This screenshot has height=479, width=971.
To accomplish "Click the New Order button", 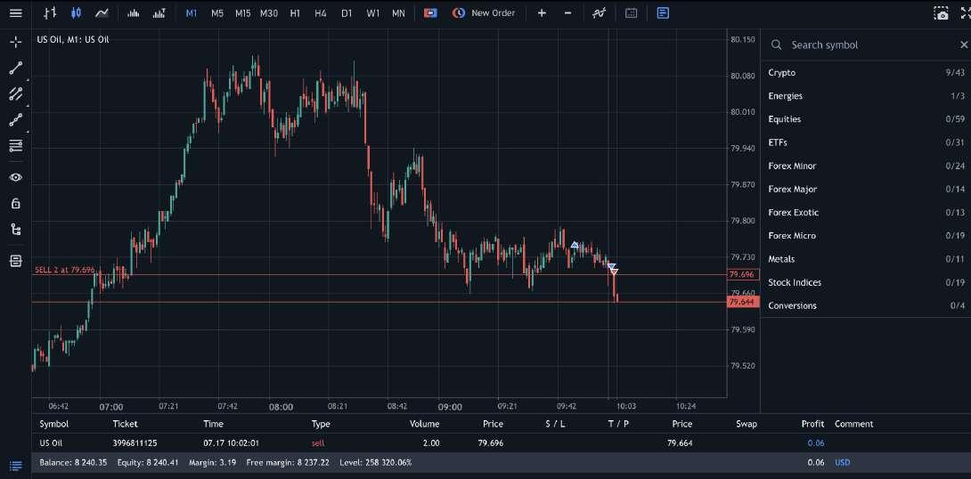I will [484, 13].
